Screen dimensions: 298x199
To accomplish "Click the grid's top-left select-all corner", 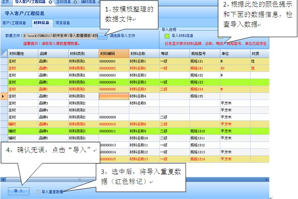I will (4, 54).
